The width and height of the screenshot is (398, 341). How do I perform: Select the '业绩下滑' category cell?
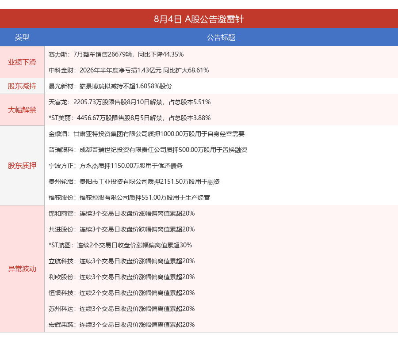(22, 62)
